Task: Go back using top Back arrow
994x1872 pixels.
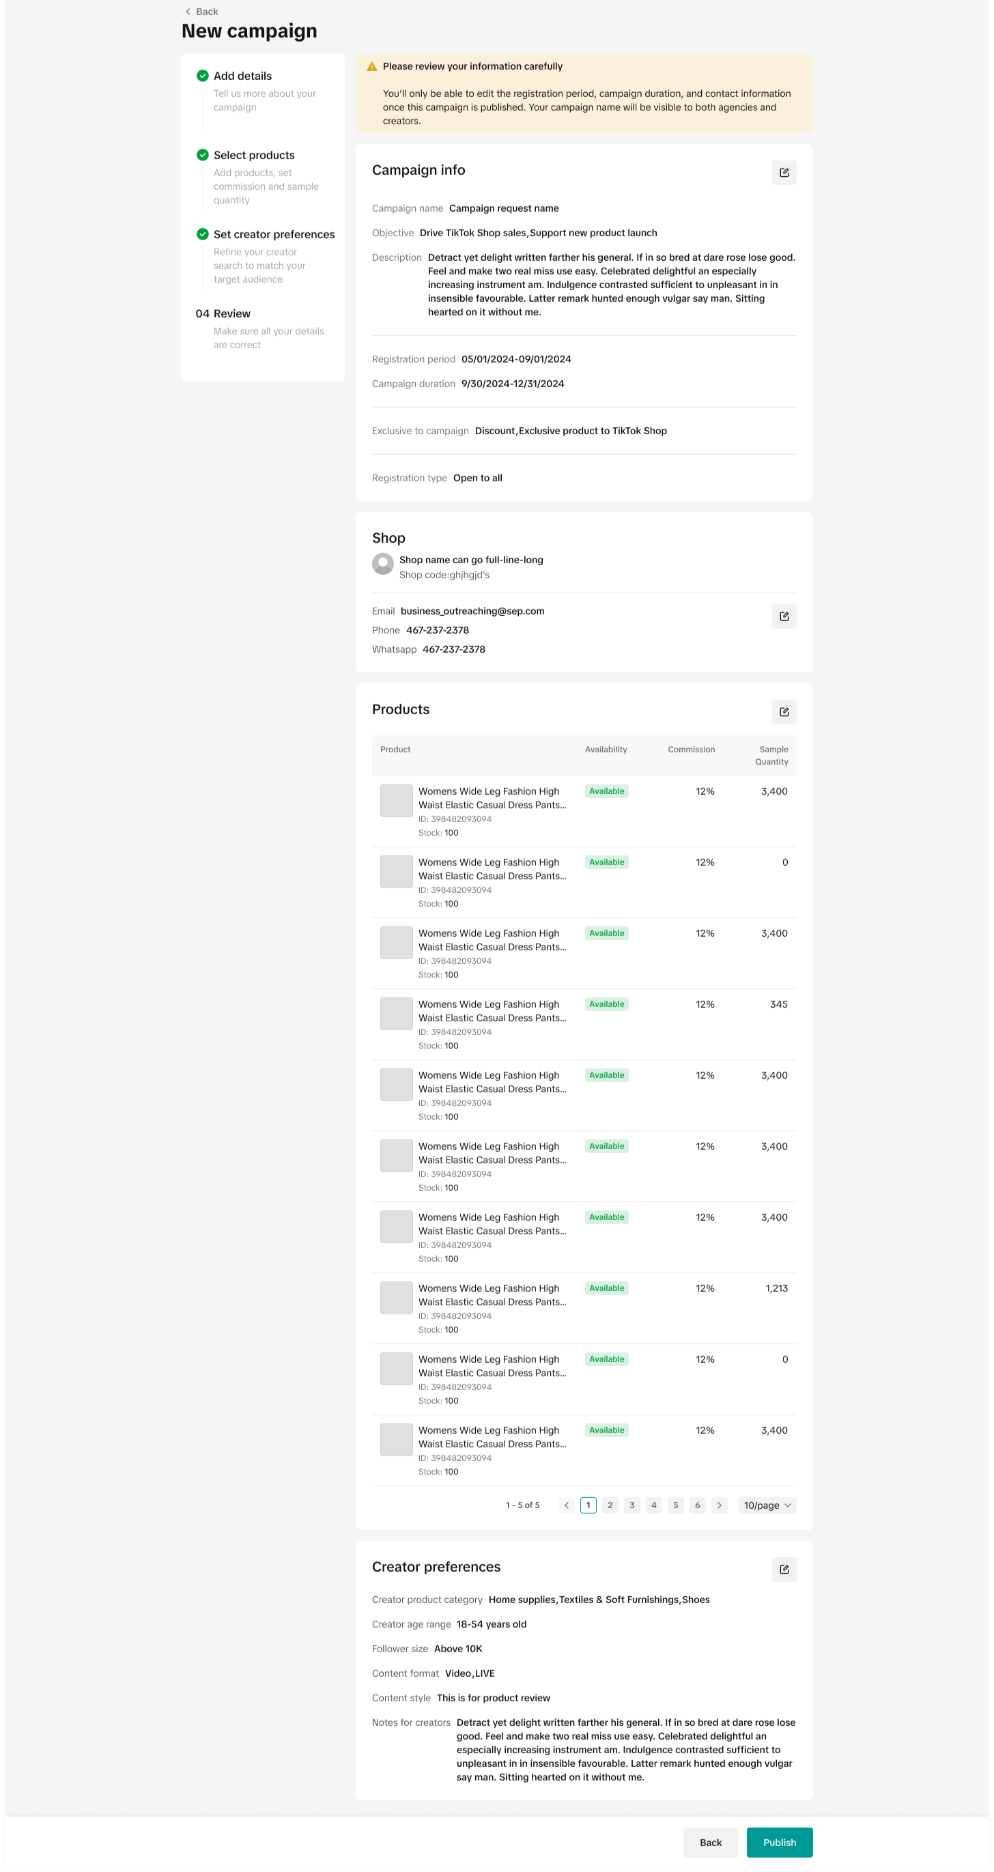Action: [188, 12]
